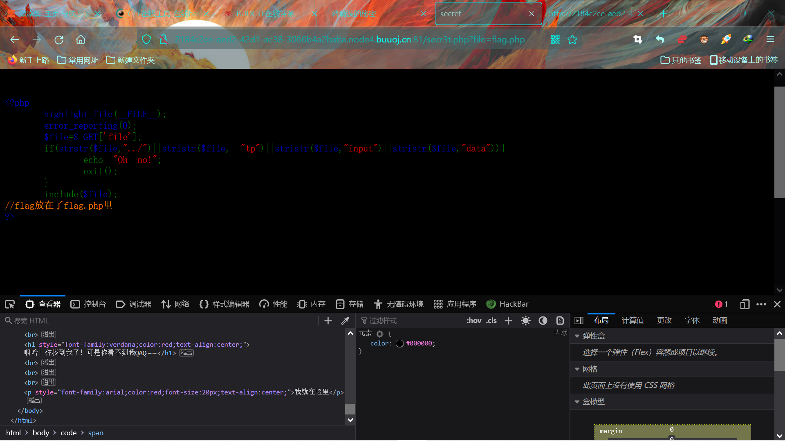Open the 新建文件夹 bookmarks folder

pos(130,60)
